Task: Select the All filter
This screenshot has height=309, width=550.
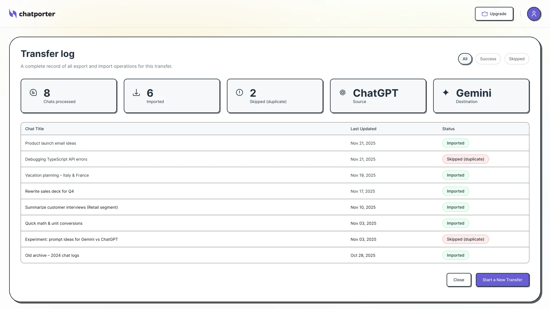Action: tap(465, 59)
